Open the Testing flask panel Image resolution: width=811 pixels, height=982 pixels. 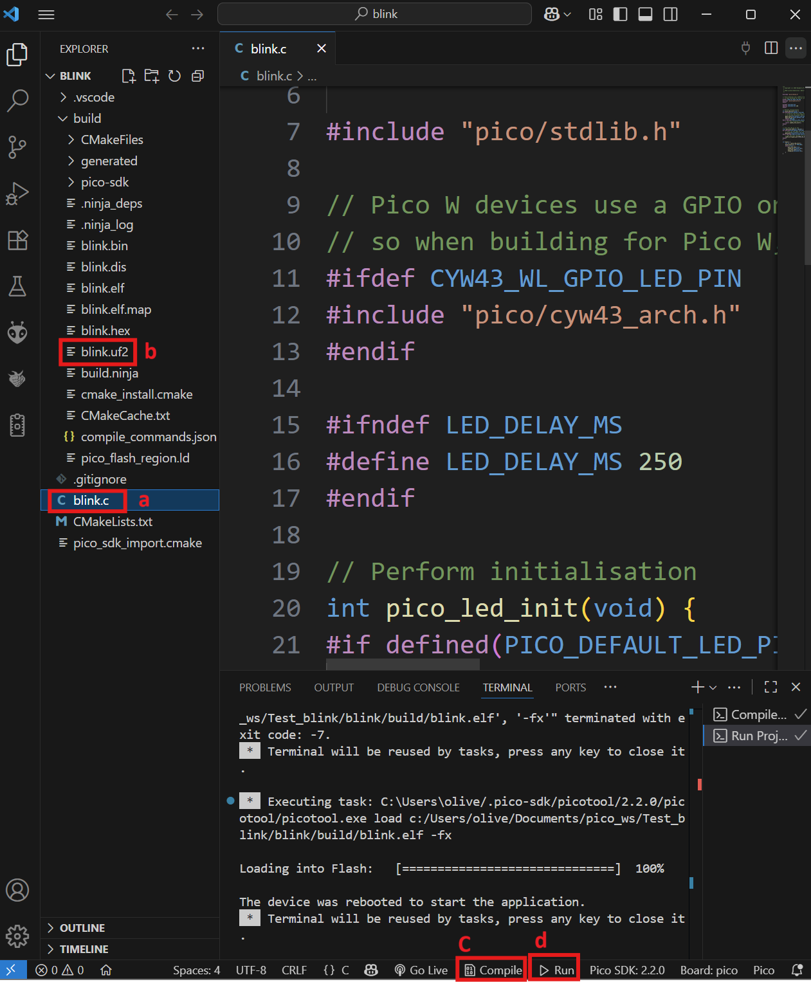(x=17, y=287)
